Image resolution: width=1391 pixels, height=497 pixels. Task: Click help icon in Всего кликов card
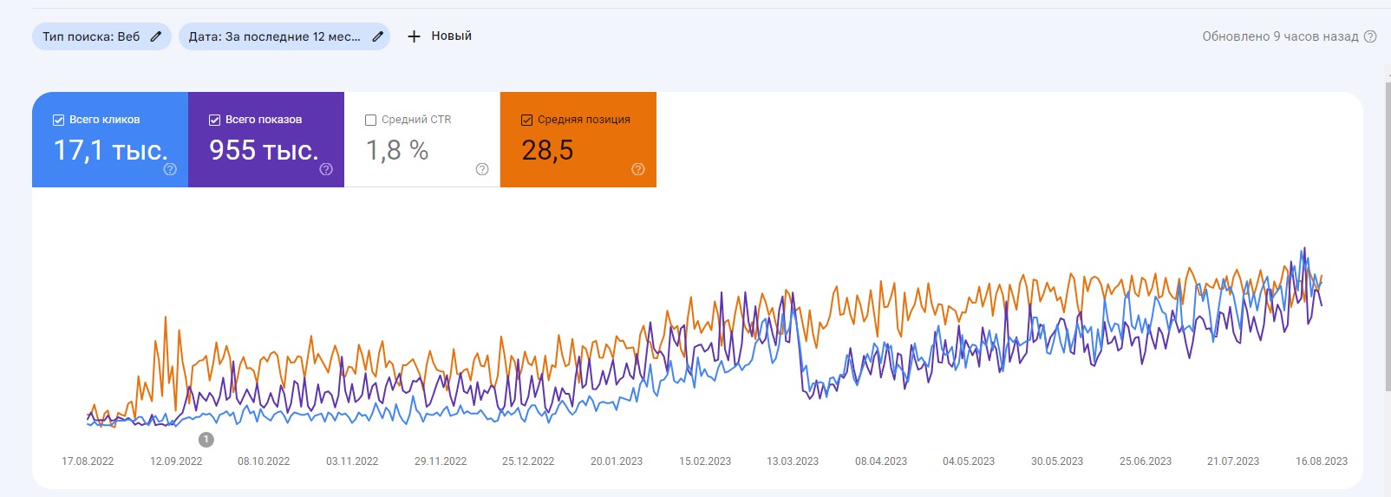(x=170, y=169)
